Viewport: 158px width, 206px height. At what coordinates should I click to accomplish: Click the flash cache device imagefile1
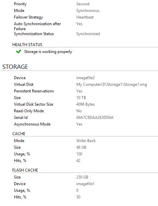coord(85,184)
